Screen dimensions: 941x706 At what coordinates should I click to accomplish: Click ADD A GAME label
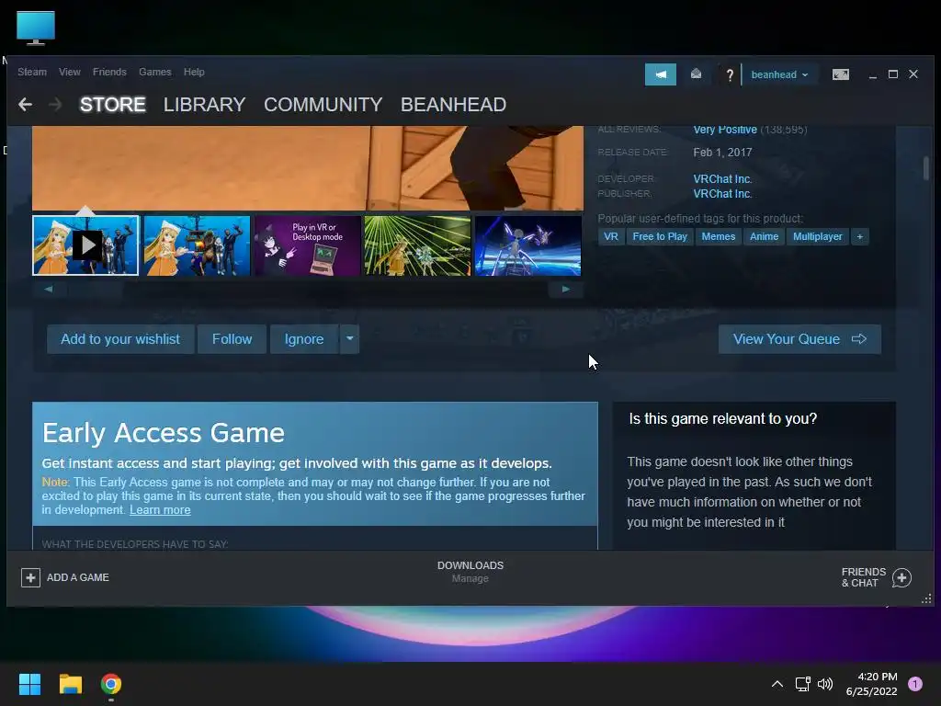pyautogui.click(x=78, y=577)
